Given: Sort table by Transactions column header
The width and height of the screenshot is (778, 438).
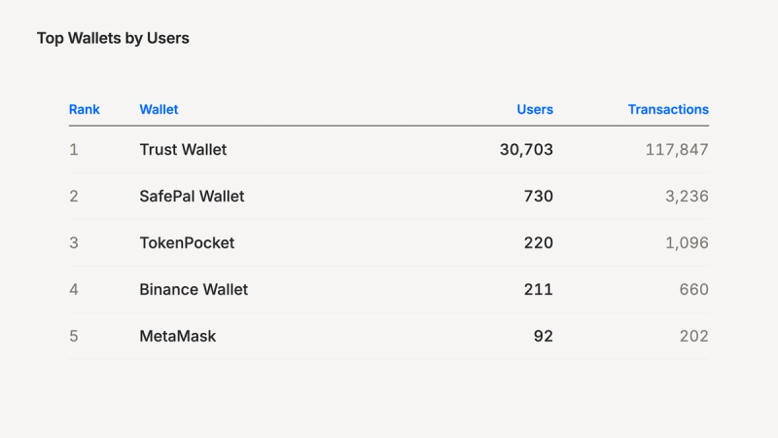Looking at the screenshot, I should (x=668, y=109).
